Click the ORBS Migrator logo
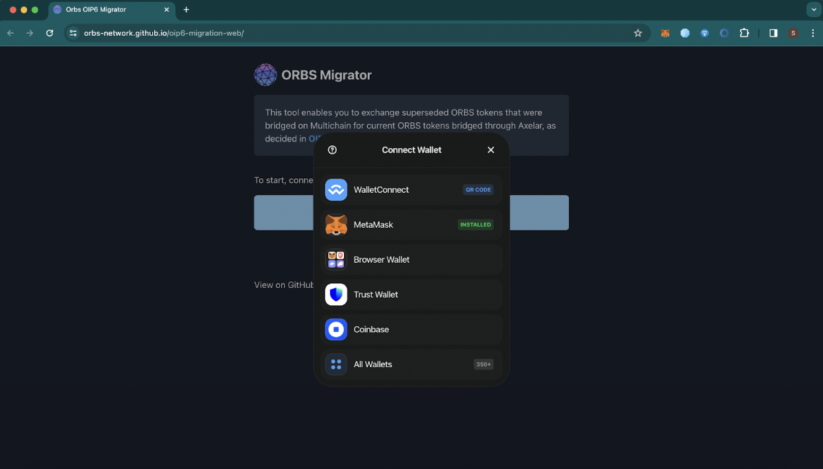The width and height of the screenshot is (823, 469). pos(265,75)
